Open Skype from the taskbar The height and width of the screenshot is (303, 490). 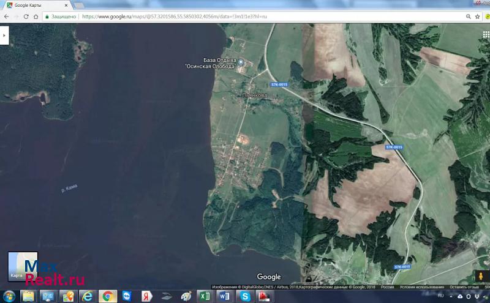tap(245, 296)
